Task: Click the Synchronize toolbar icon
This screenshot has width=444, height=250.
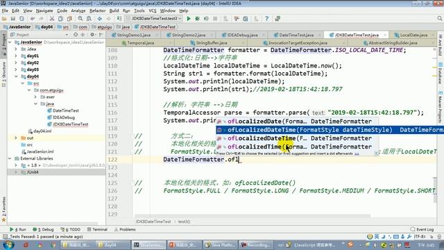Action: point(22,19)
